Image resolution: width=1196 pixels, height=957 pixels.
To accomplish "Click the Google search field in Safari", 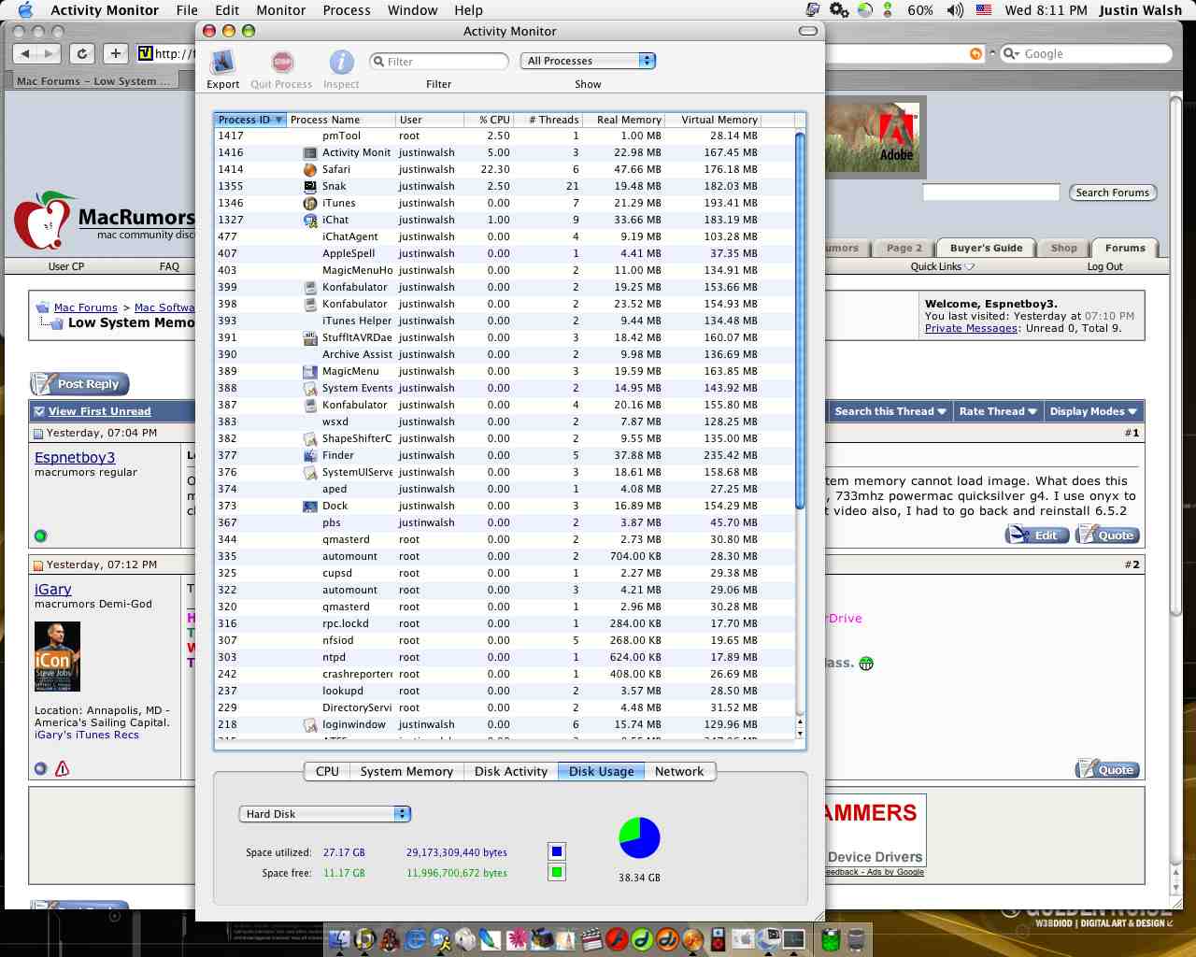I will coord(1085,54).
